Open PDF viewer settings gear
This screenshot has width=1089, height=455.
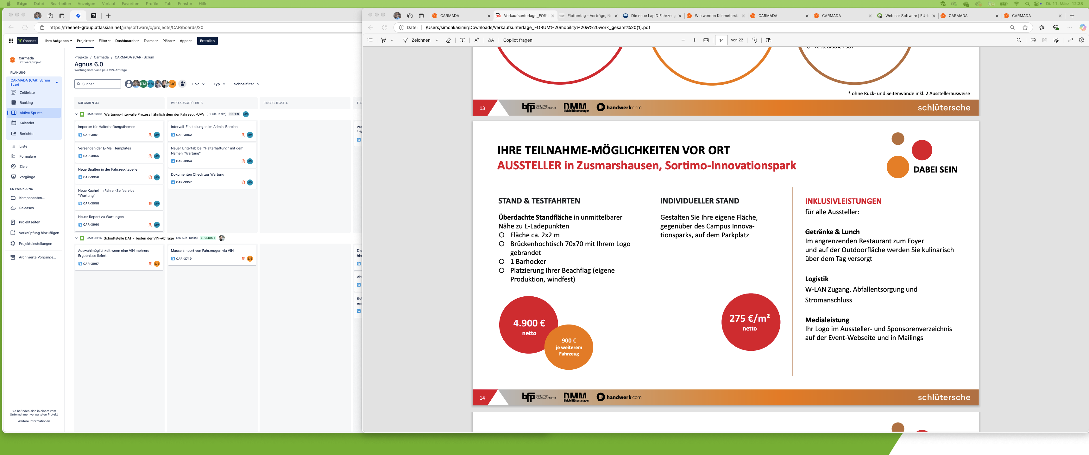pyautogui.click(x=1082, y=40)
